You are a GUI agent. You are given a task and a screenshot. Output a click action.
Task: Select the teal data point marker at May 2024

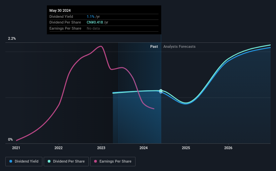[x=161, y=91]
